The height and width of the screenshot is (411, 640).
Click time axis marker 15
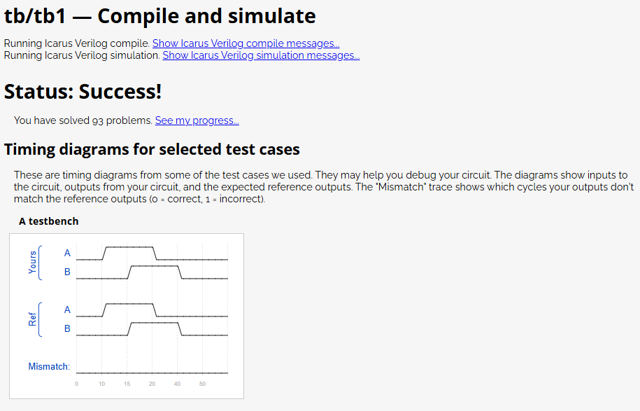[127, 384]
